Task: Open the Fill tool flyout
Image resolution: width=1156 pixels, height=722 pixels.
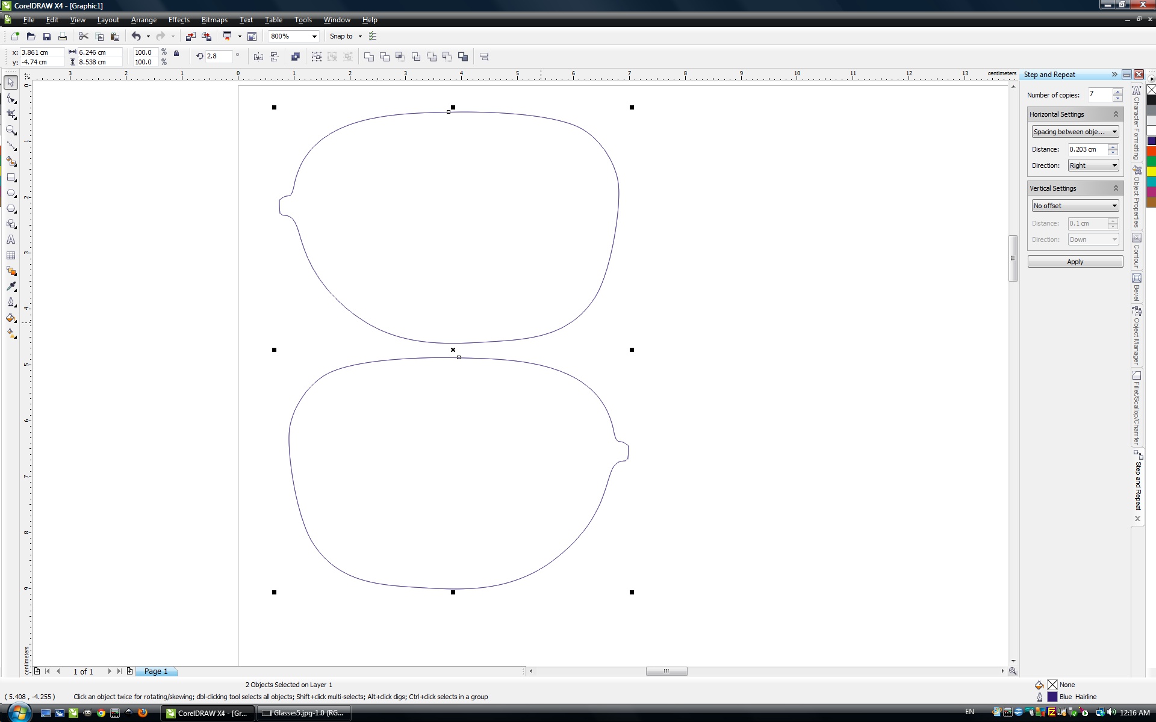Action: 11,318
